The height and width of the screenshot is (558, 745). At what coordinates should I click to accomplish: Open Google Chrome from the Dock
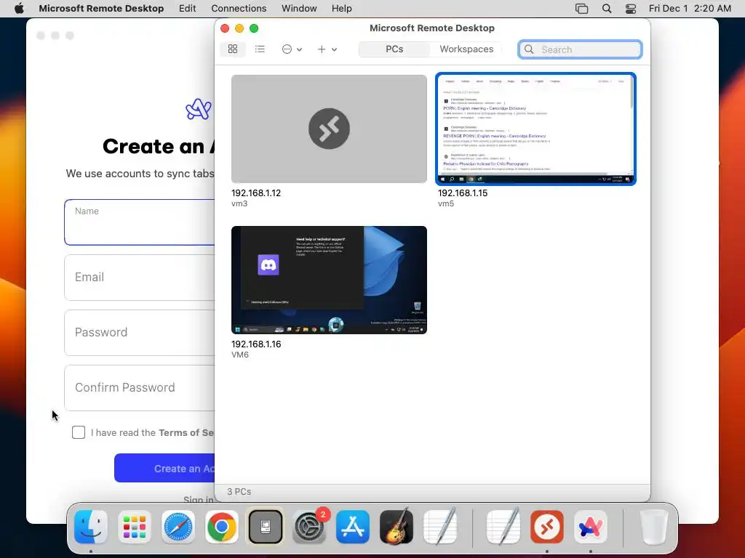(x=222, y=527)
